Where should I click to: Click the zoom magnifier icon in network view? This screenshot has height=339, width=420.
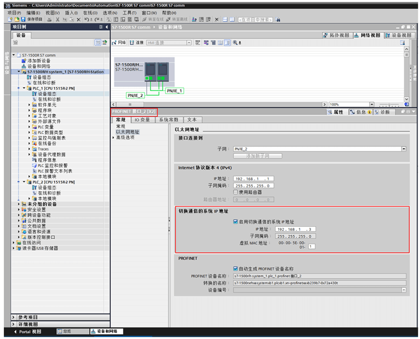(x=235, y=42)
